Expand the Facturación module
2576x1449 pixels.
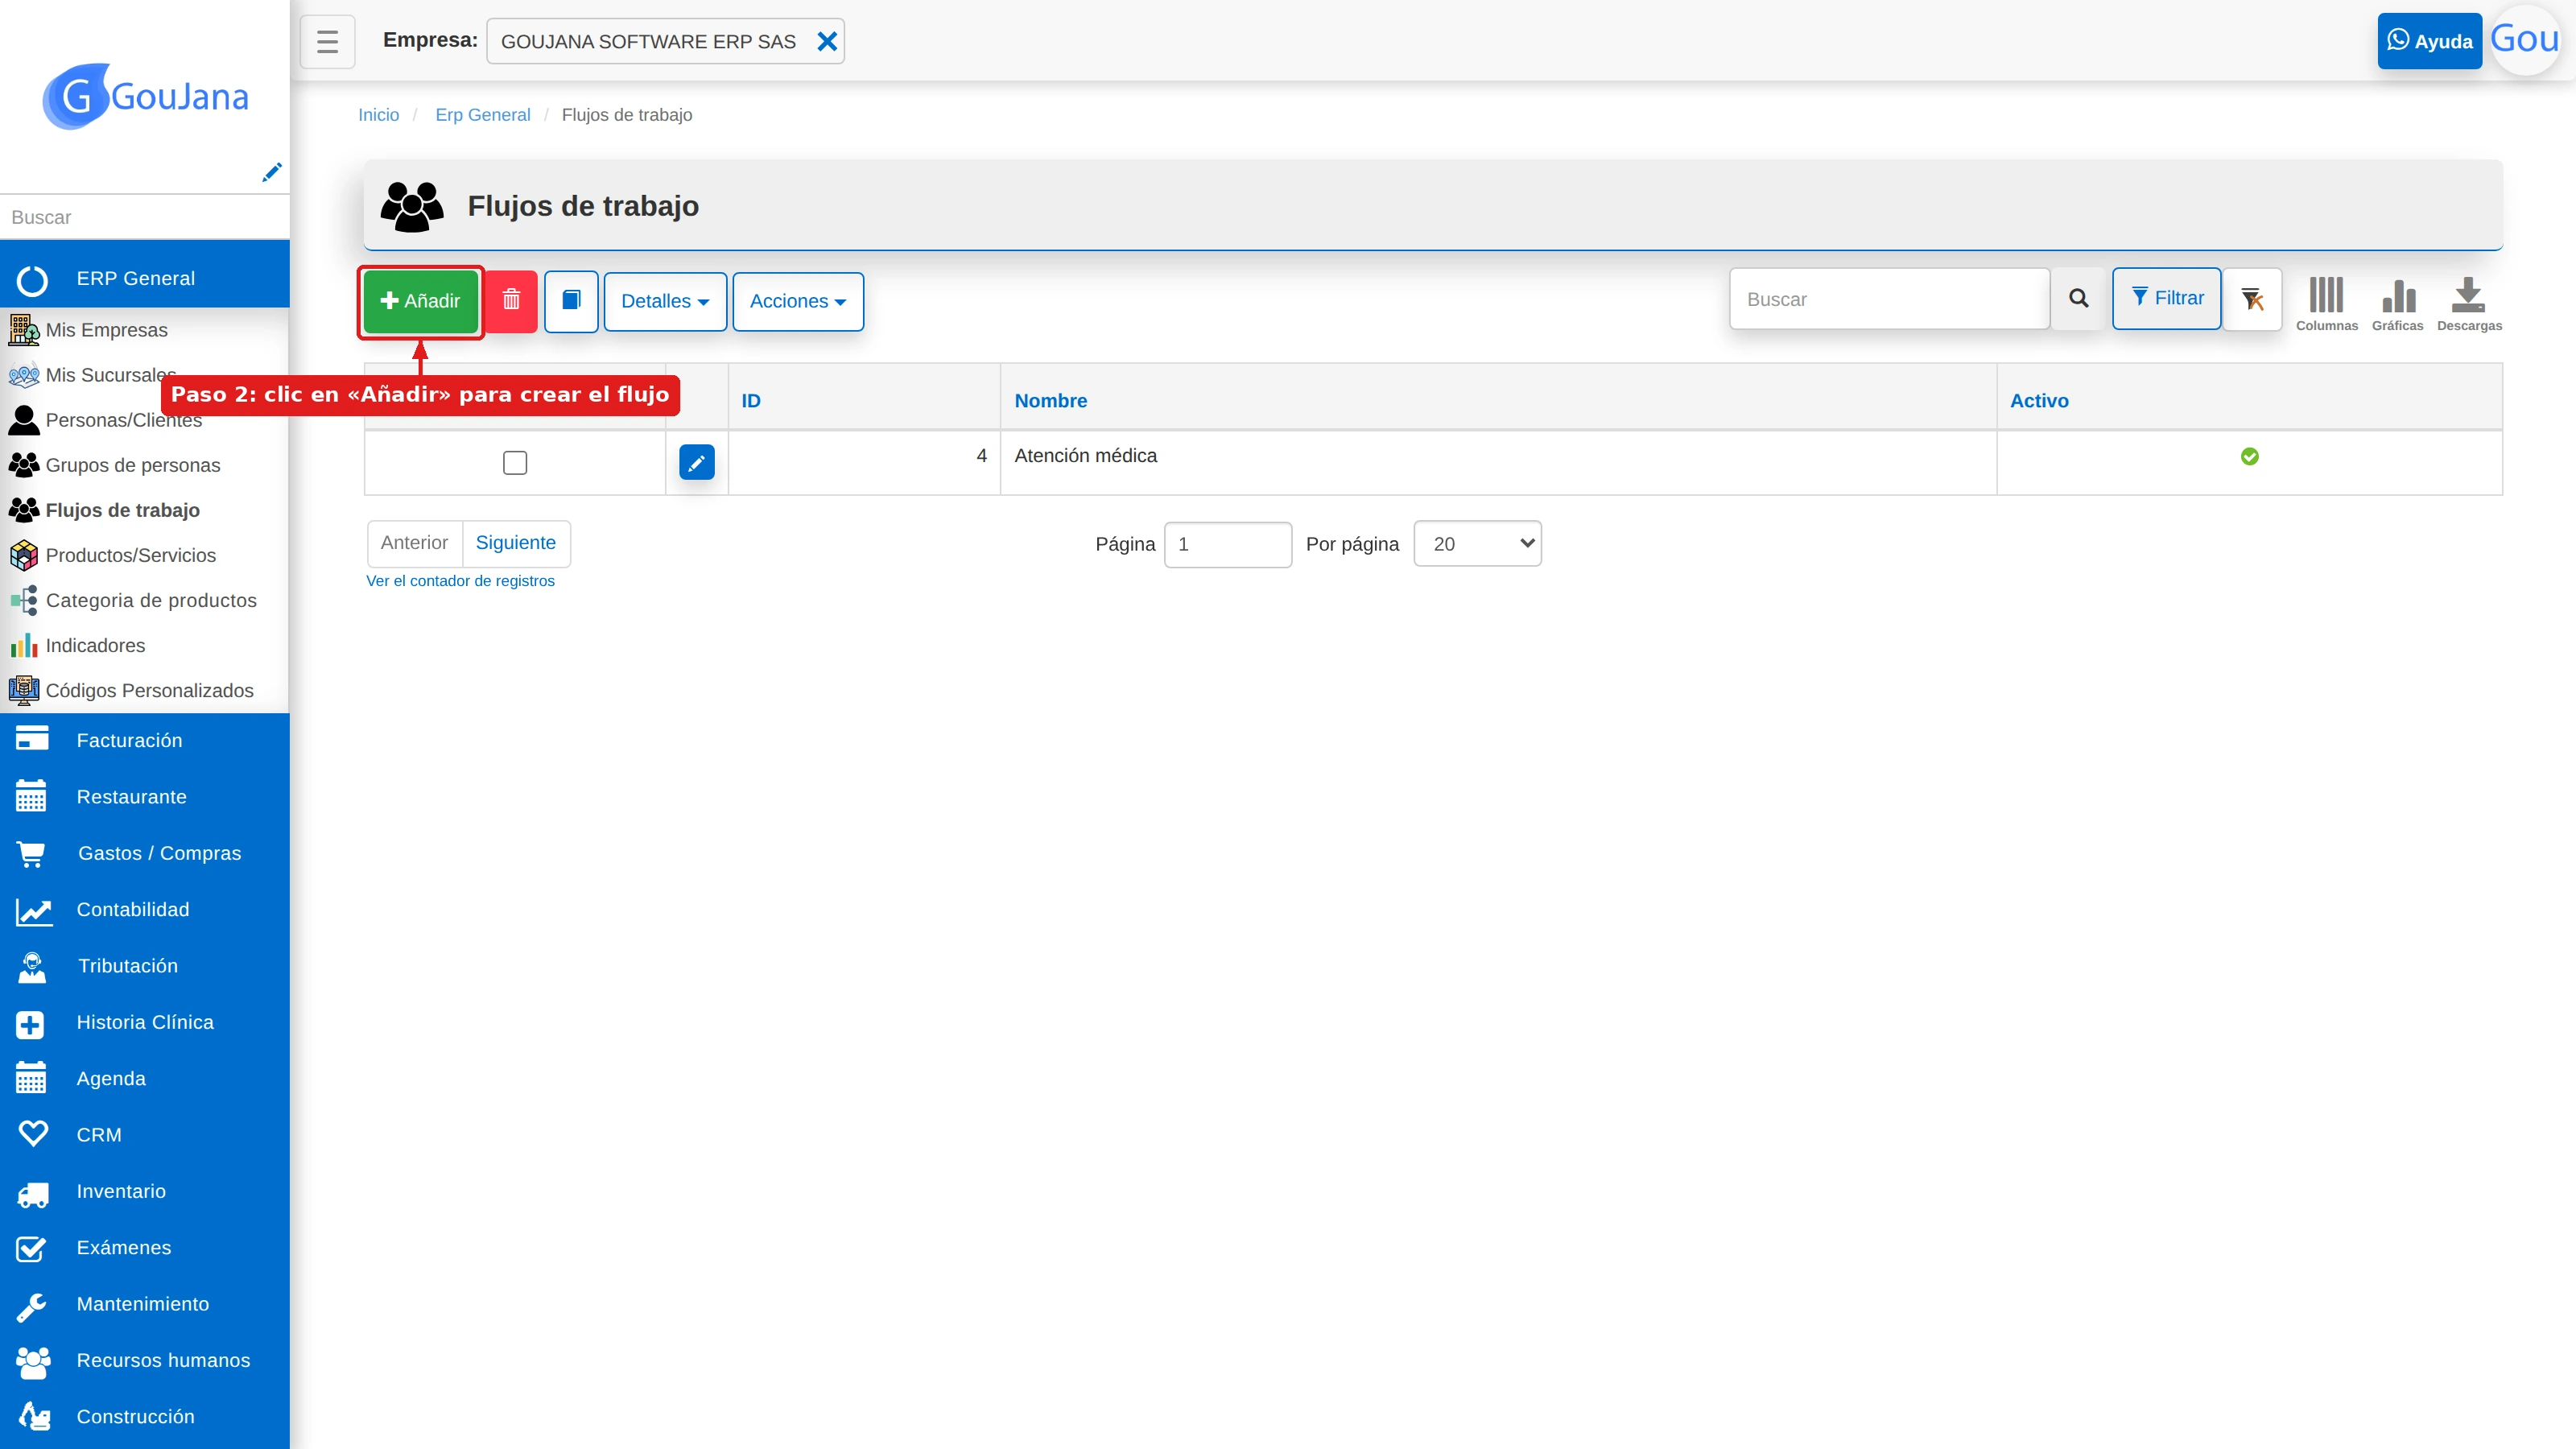coord(145,740)
